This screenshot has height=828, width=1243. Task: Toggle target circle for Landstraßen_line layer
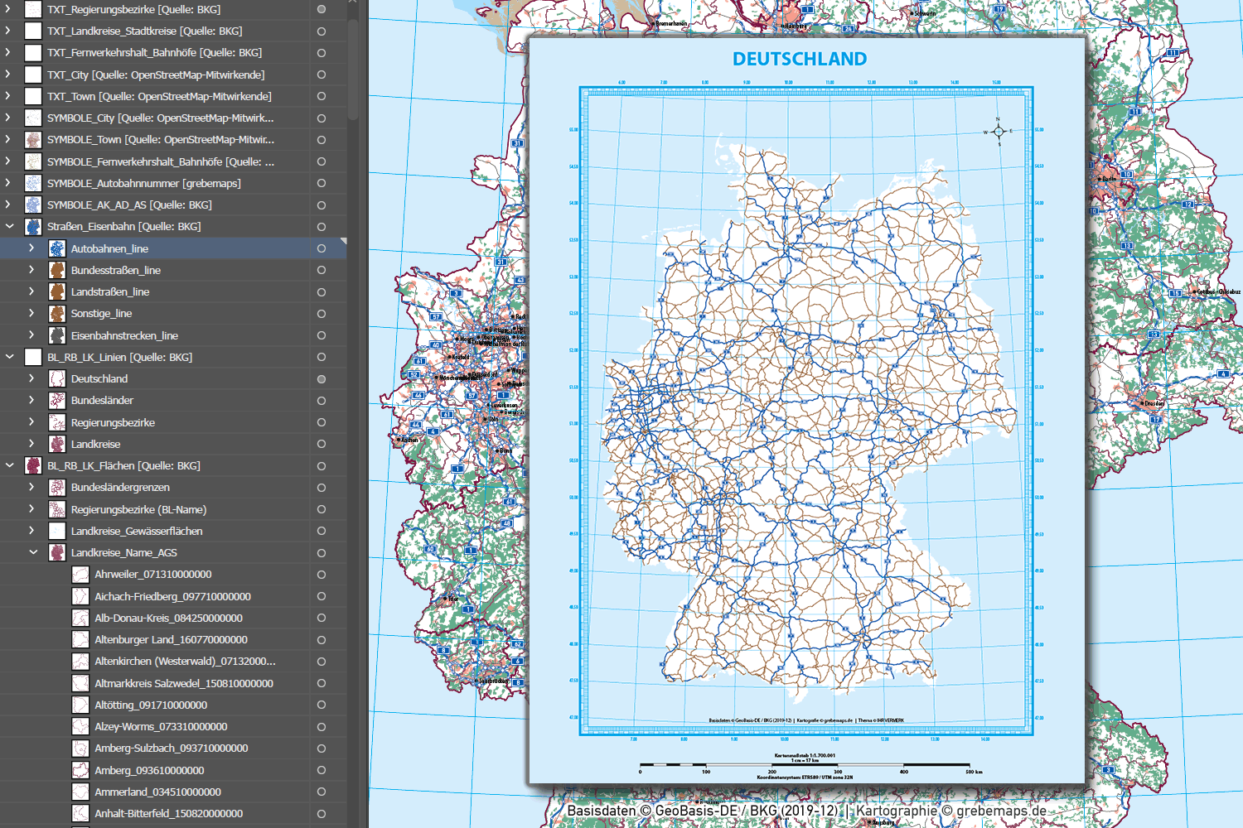(322, 292)
